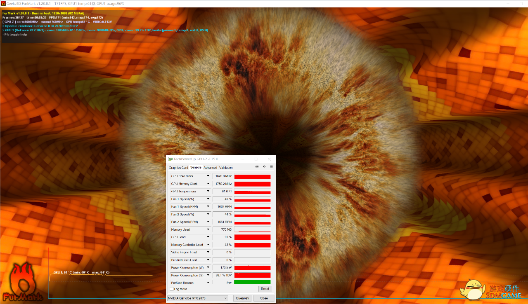Open the GPU Core Clock sensor dropdown
The image size is (528, 304).
[208, 176]
